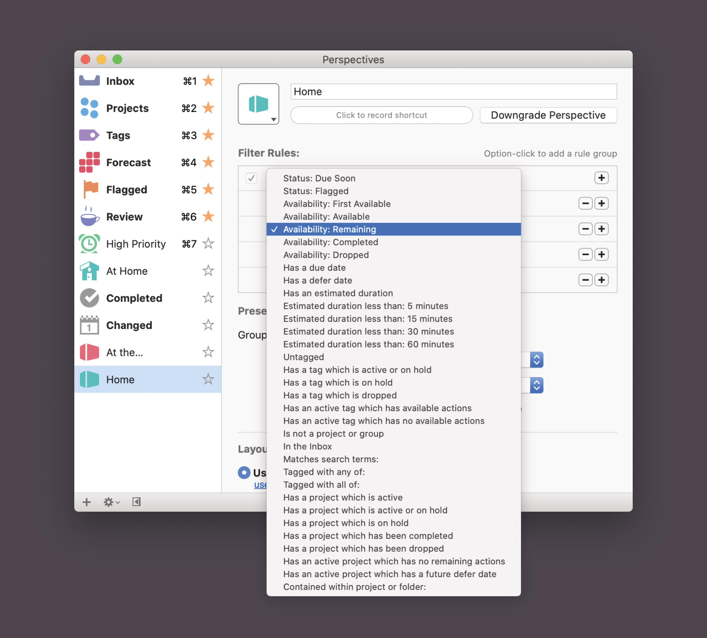Select the Inbox perspective icon
707x638 pixels.
(x=90, y=81)
